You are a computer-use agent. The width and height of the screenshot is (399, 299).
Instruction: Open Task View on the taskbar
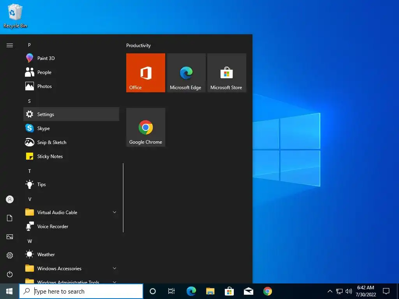[x=171, y=291]
